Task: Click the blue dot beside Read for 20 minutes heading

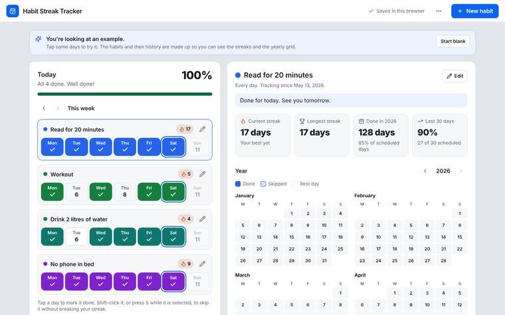Action: (238, 75)
